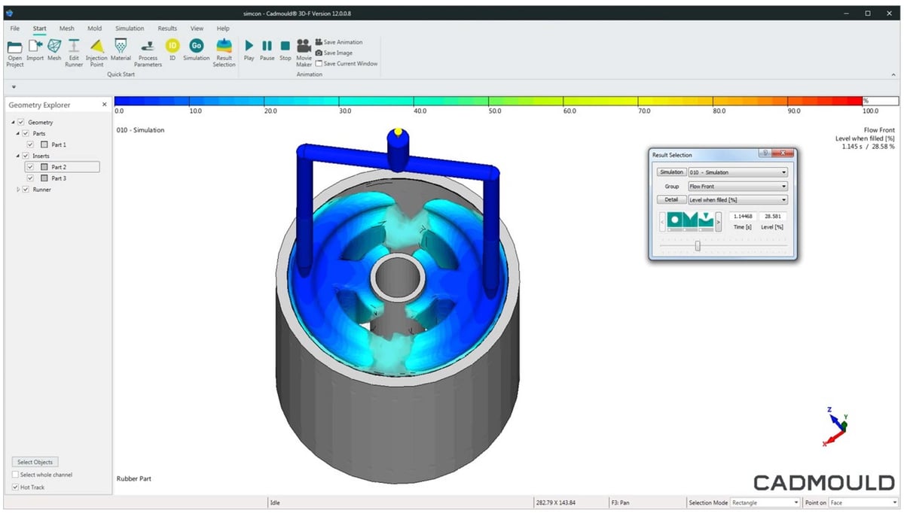The height and width of the screenshot is (513, 904).
Task: Open the quick access dropdown arrow below ribbon
Action: pyautogui.click(x=14, y=87)
